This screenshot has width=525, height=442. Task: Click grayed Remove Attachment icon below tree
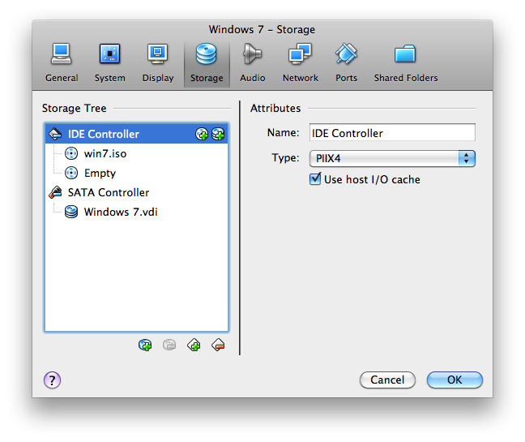(169, 345)
